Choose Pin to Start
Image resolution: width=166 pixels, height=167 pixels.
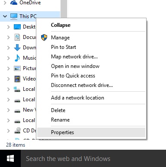(x=91, y=47)
